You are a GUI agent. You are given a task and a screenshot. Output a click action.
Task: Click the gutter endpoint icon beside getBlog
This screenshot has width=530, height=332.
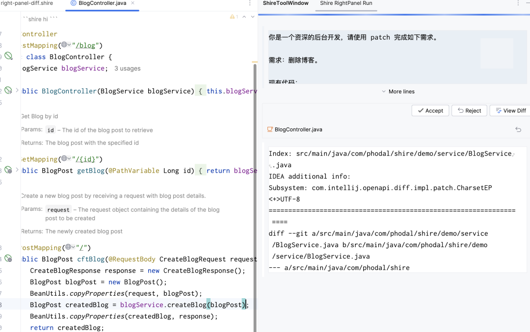[8, 170]
